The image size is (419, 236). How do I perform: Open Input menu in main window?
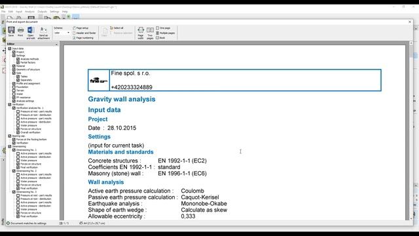[19, 12]
